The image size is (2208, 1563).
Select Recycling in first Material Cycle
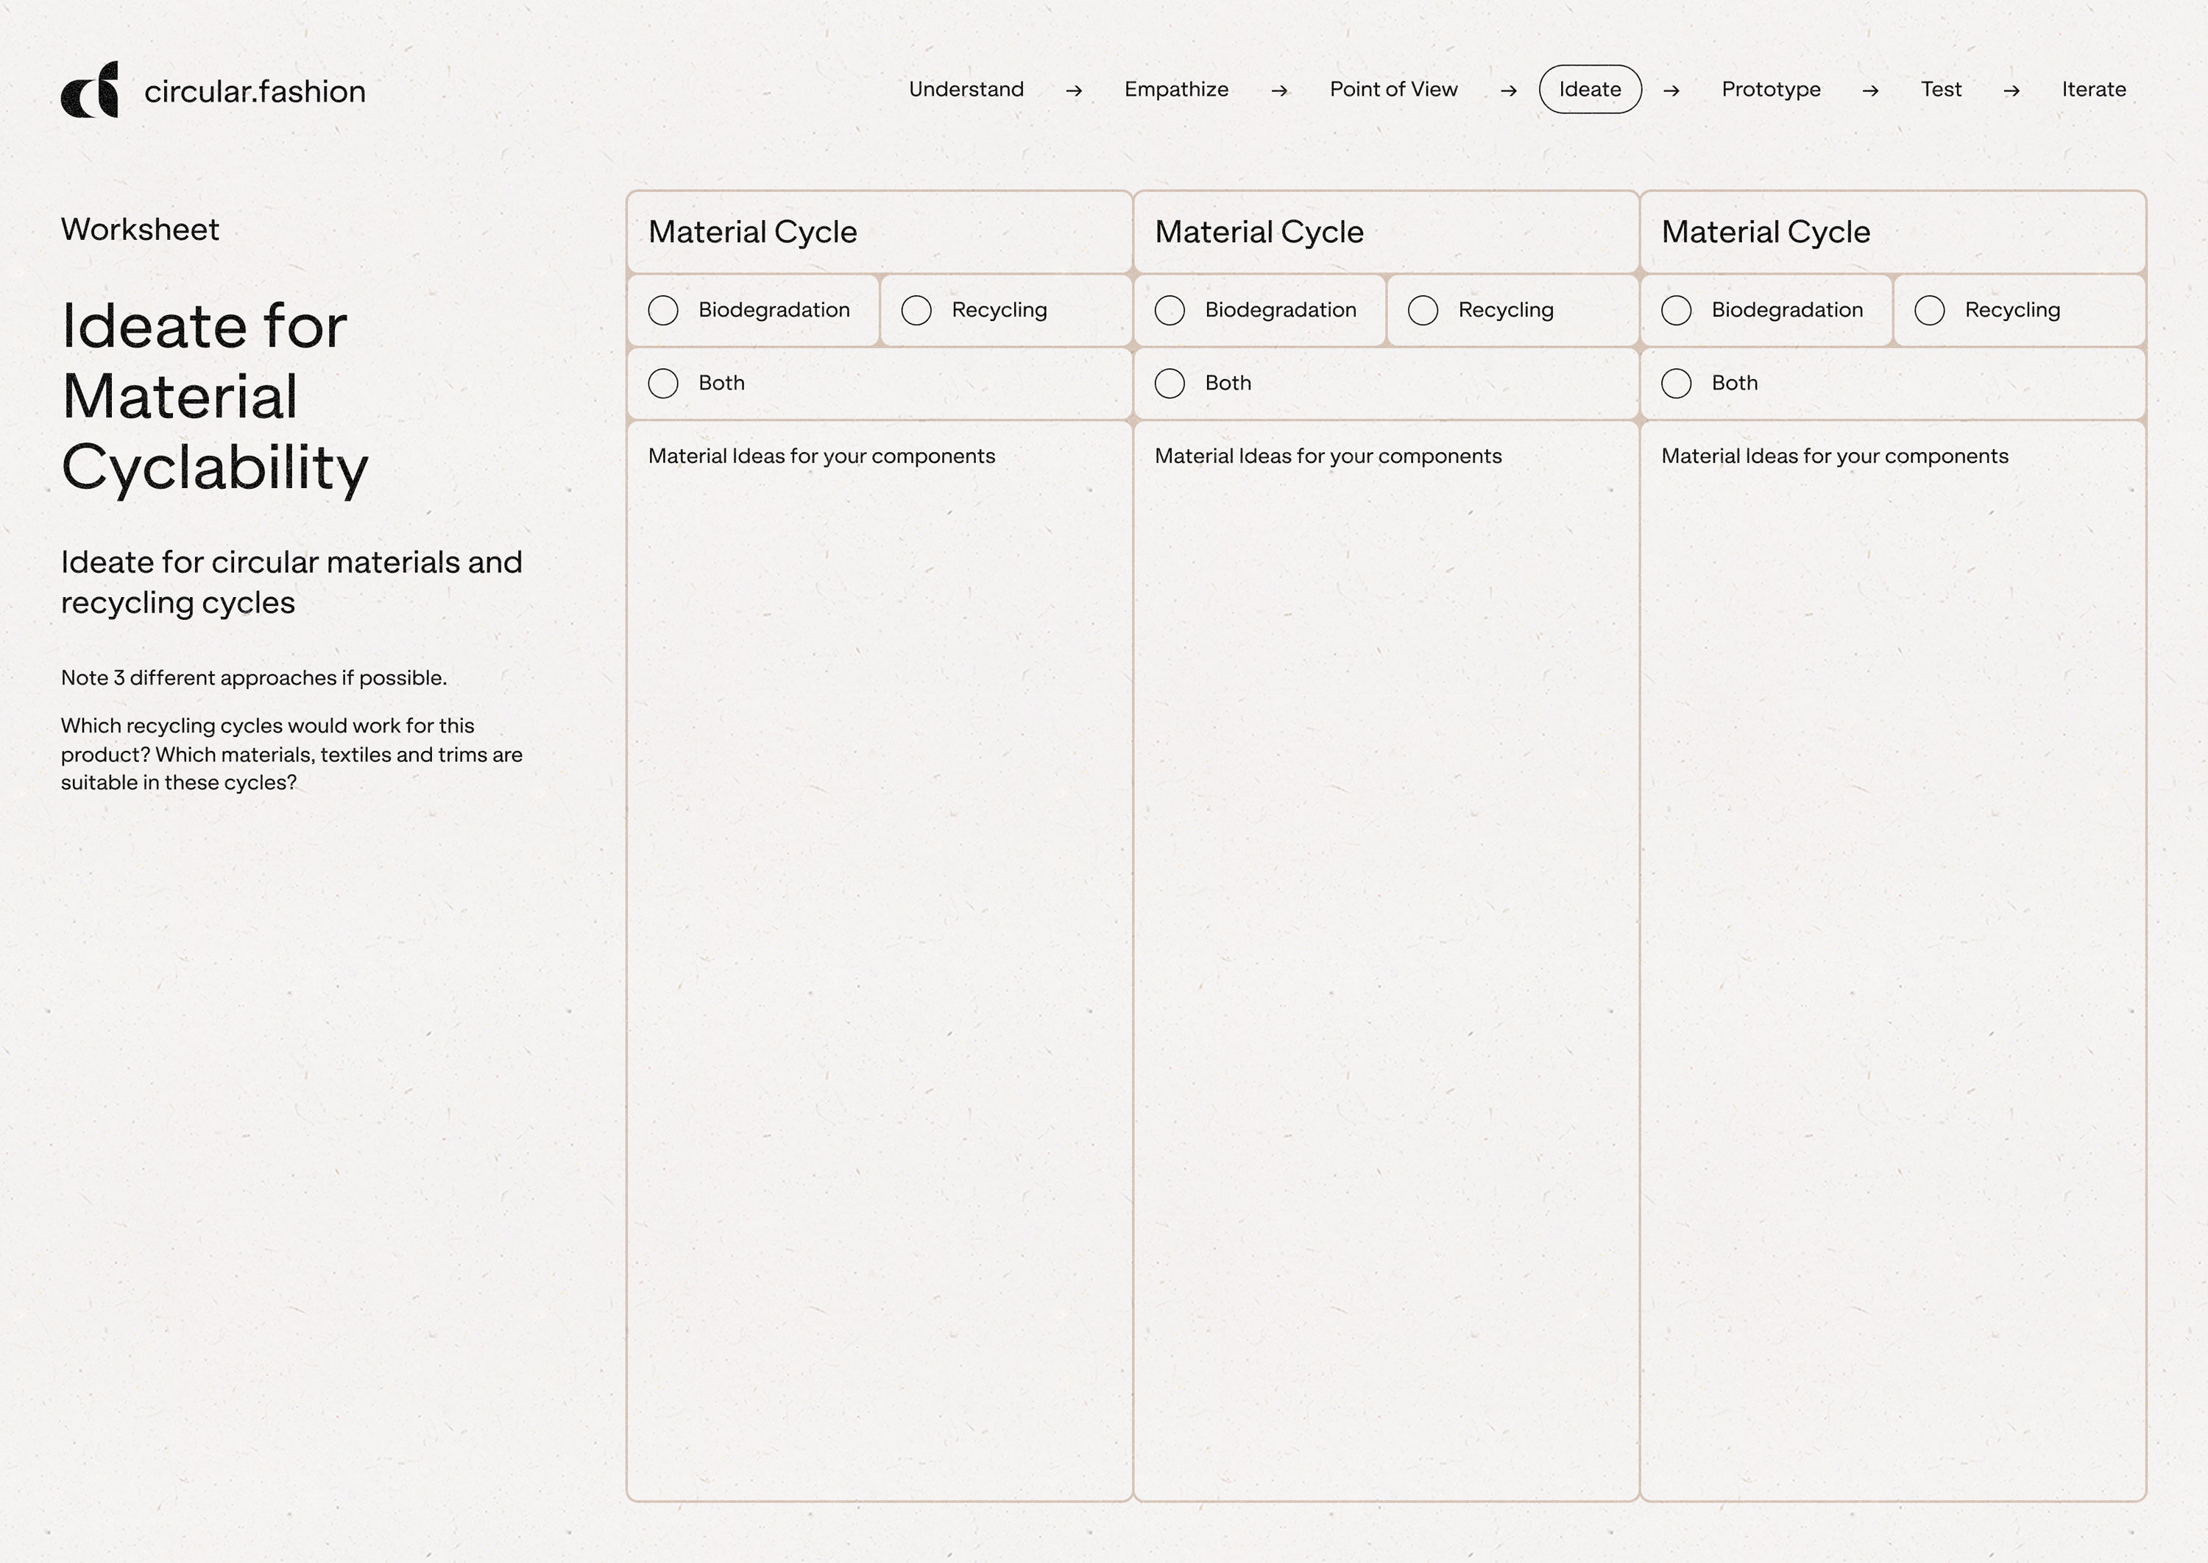click(916, 310)
